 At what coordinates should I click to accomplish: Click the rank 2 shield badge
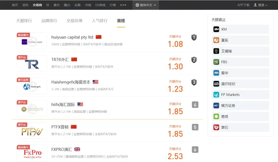click(194, 60)
